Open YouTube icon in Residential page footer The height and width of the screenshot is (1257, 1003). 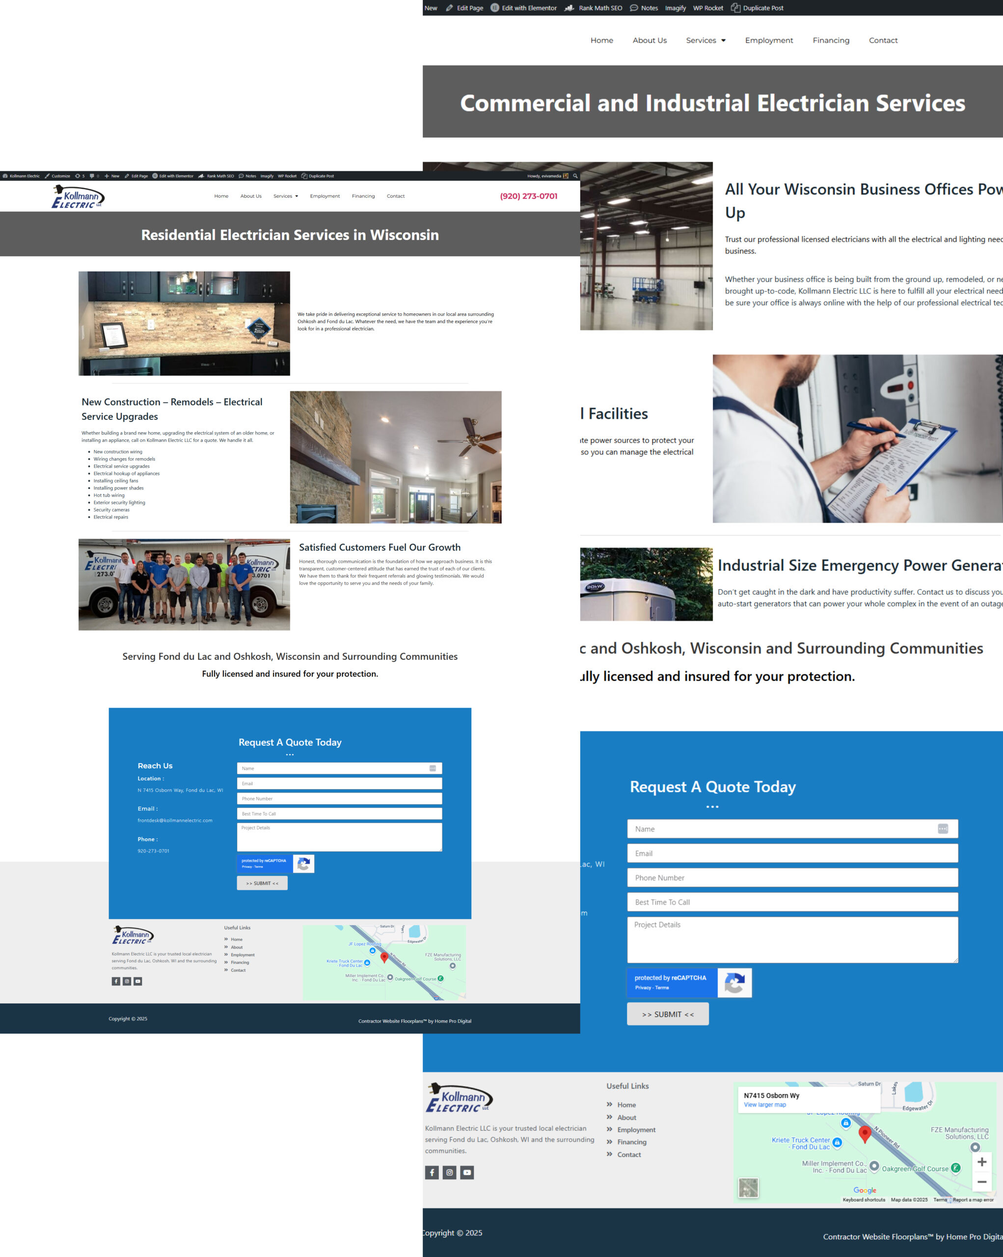pyautogui.click(x=137, y=981)
